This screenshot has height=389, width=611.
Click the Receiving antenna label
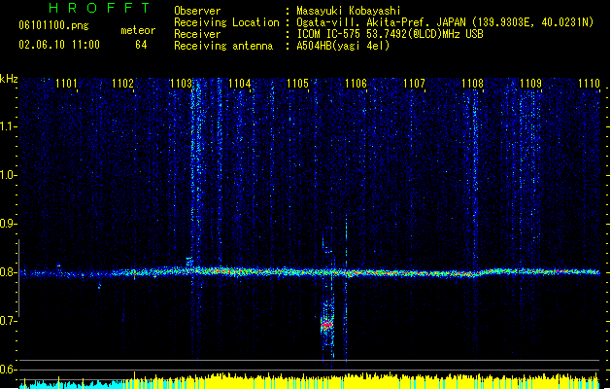pyautogui.click(x=223, y=46)
